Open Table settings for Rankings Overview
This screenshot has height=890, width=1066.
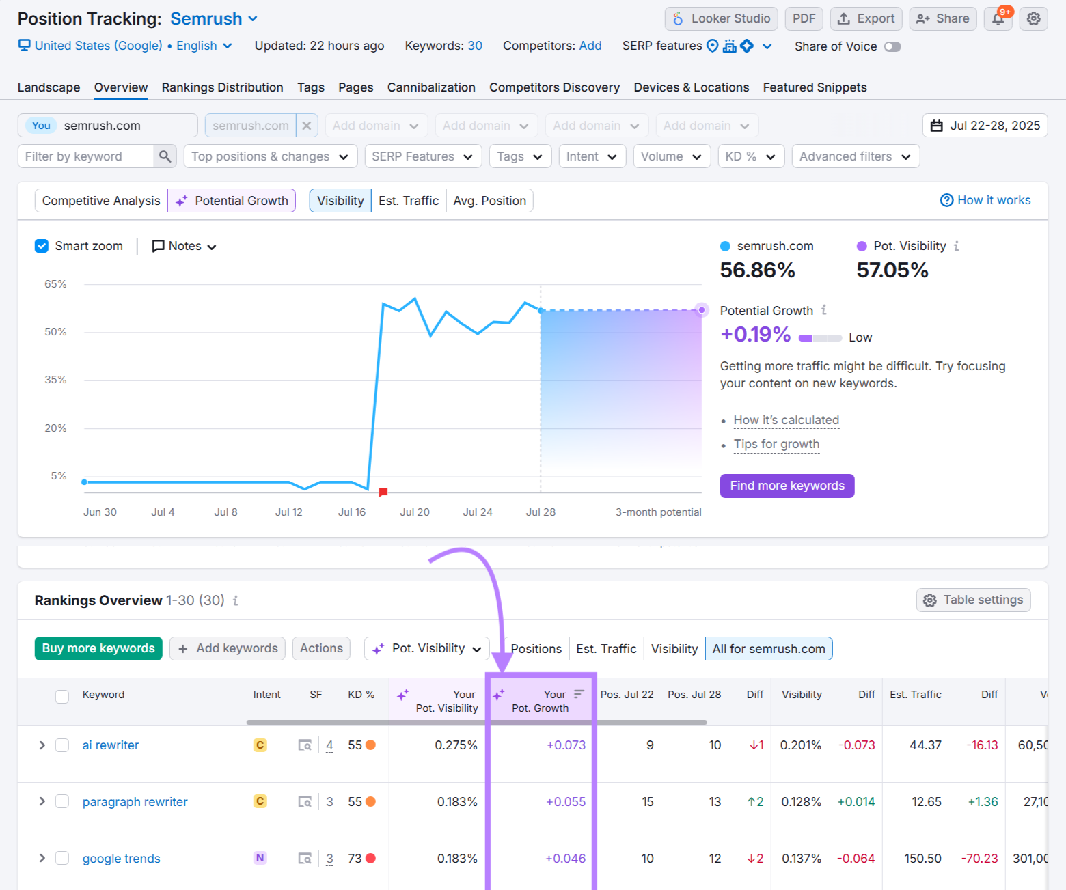[973, 600]
